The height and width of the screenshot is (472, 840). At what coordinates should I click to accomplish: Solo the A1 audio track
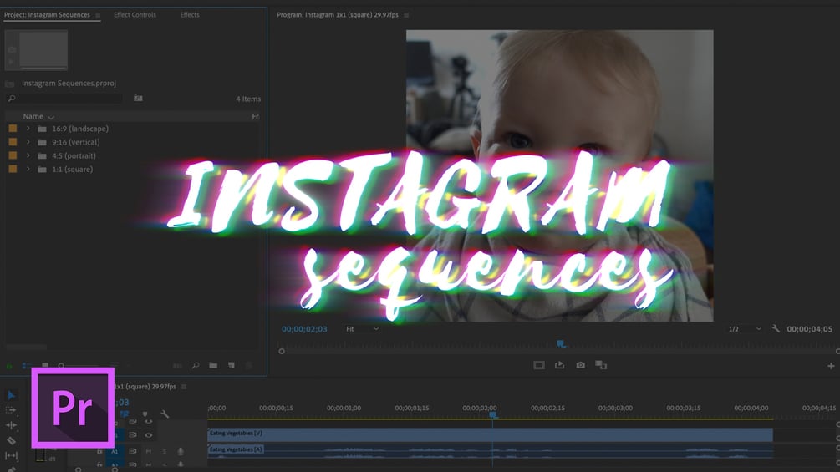point(165,452)
